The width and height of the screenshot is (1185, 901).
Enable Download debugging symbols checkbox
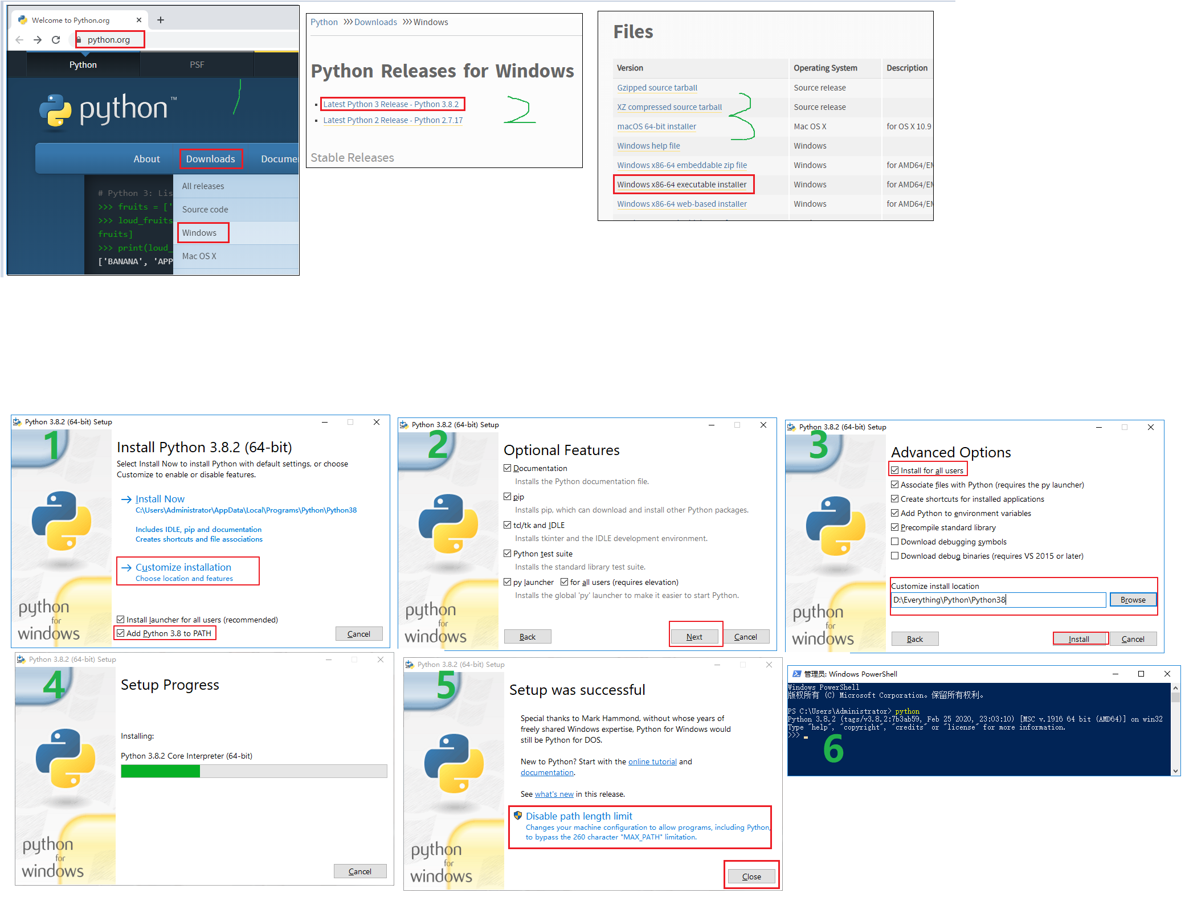[894, 542]
